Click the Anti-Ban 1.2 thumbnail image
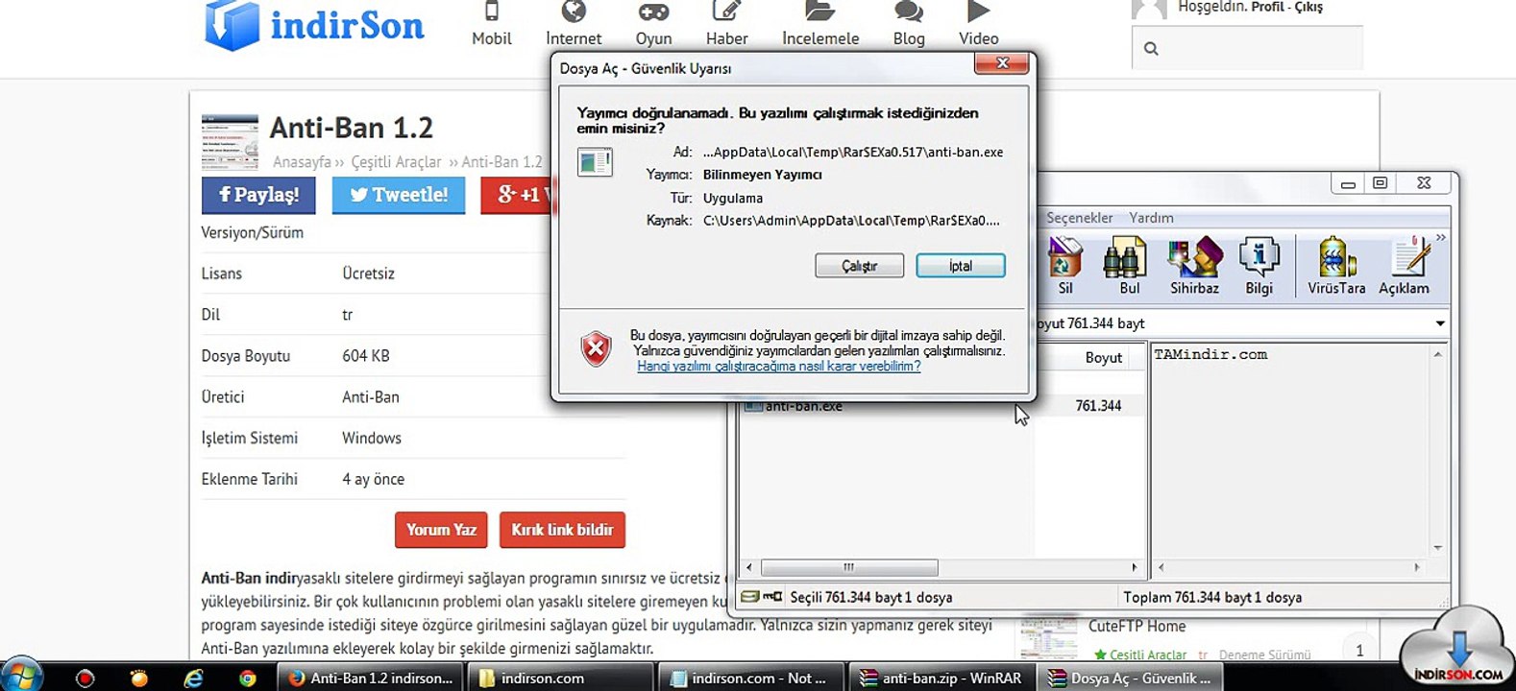The height and width of the screenshot is (691, 1516). pos(230,142)
